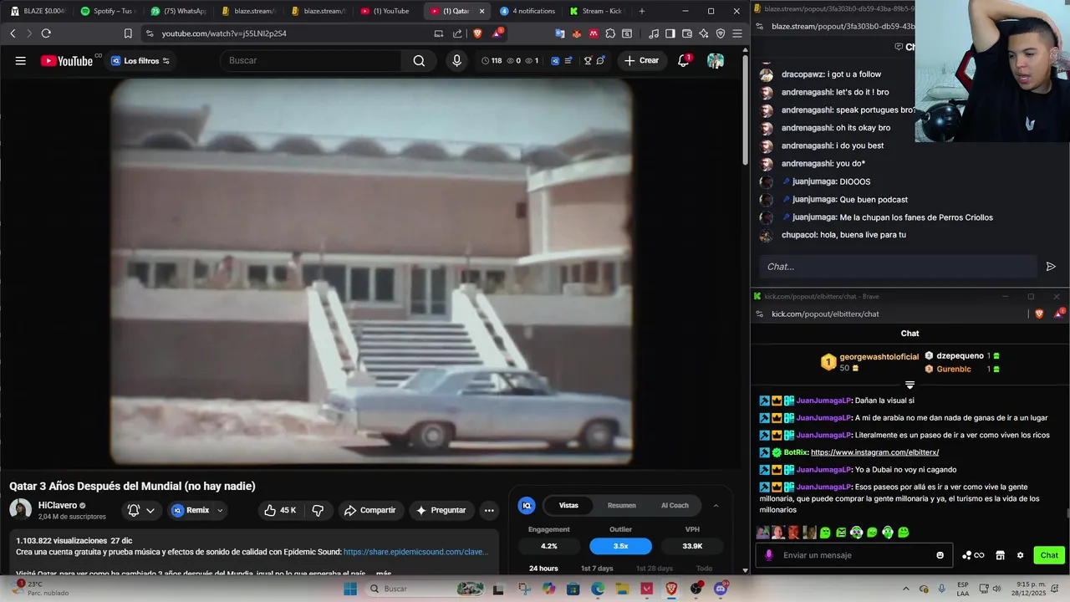Open Kick chat settings gear
The image size is (1070, 602).
point(1020,555)
